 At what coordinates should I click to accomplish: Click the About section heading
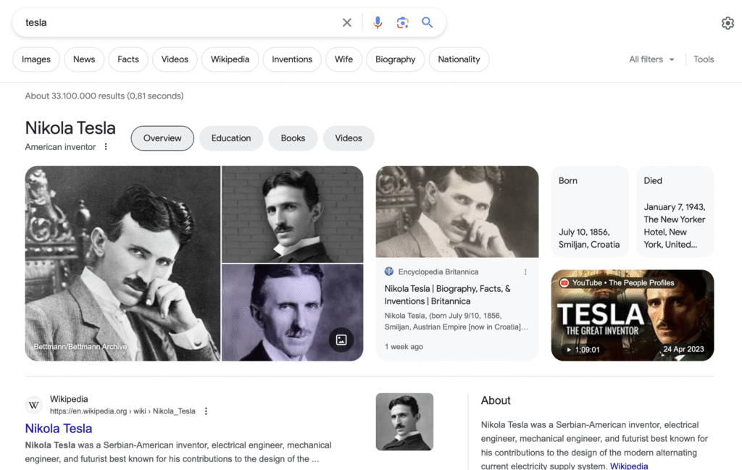point(496,400)
